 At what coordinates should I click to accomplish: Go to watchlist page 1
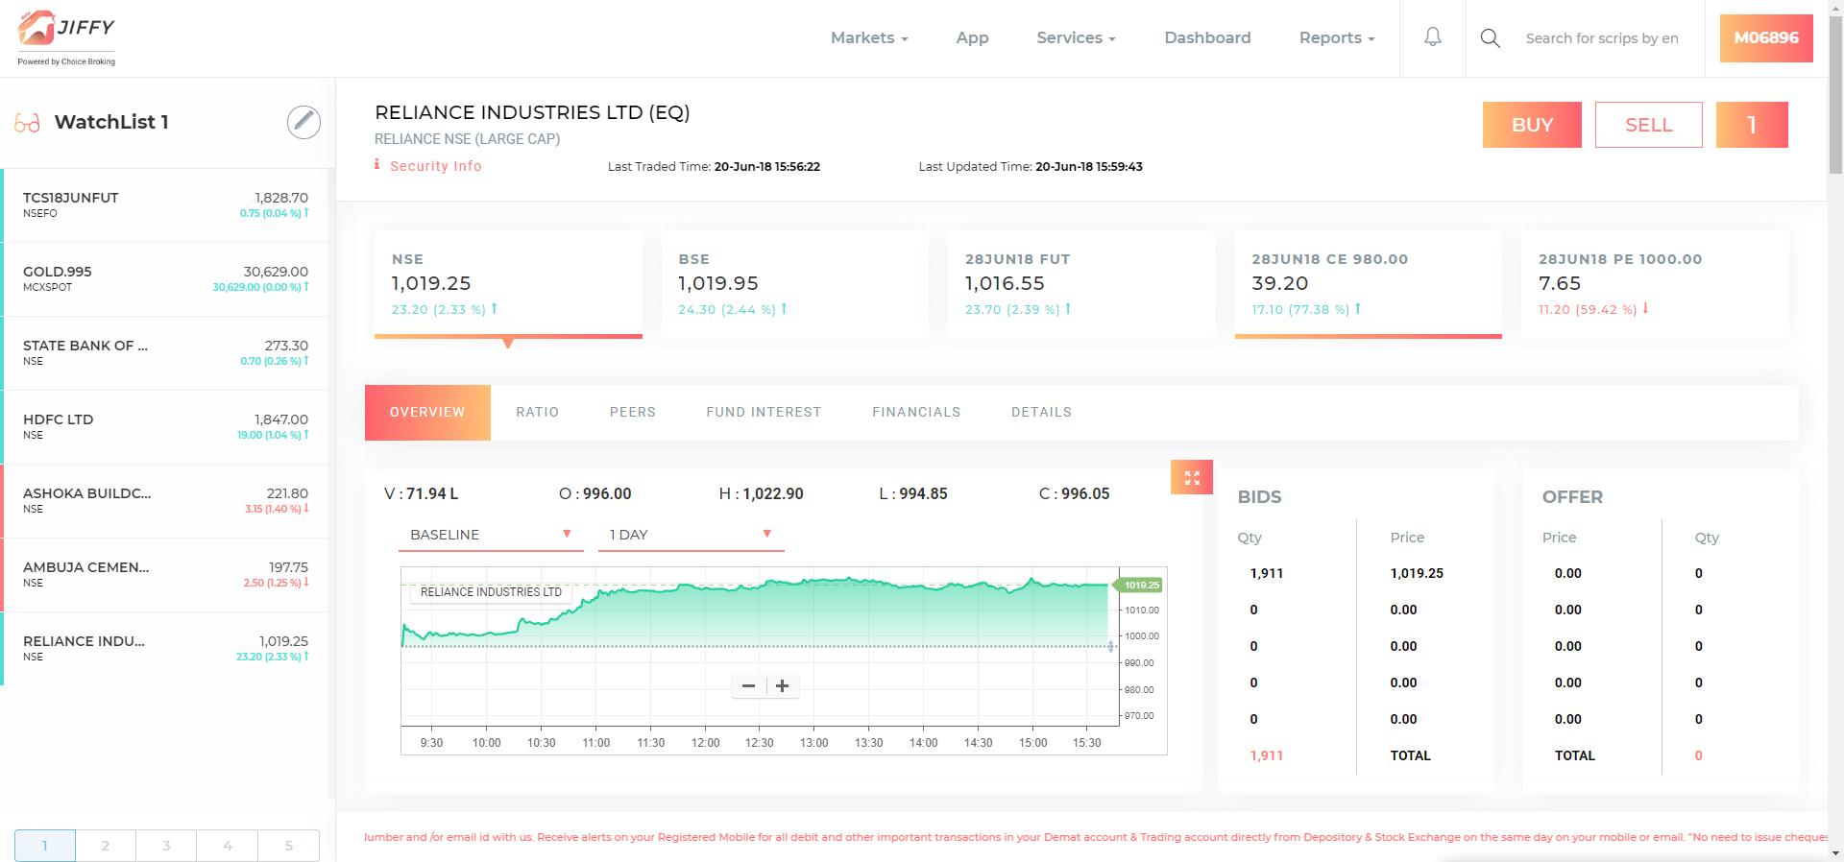point(45,846)
